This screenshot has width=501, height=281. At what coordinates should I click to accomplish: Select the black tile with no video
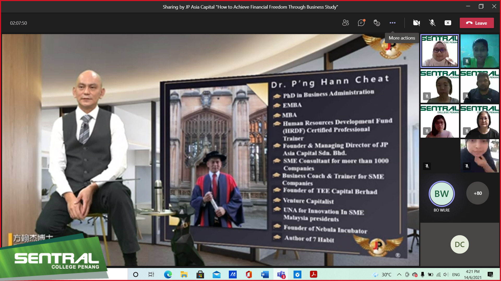tap(440, 156)
